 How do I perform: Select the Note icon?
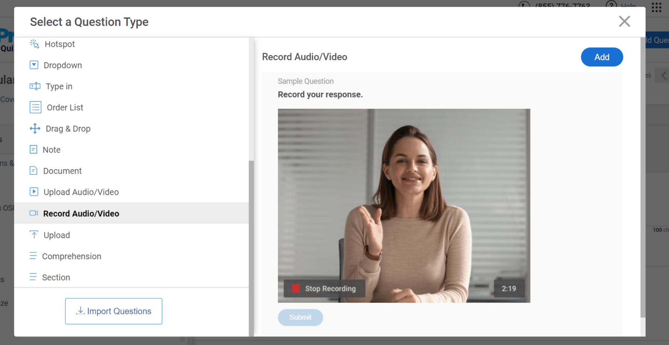(x=34, y=150)
